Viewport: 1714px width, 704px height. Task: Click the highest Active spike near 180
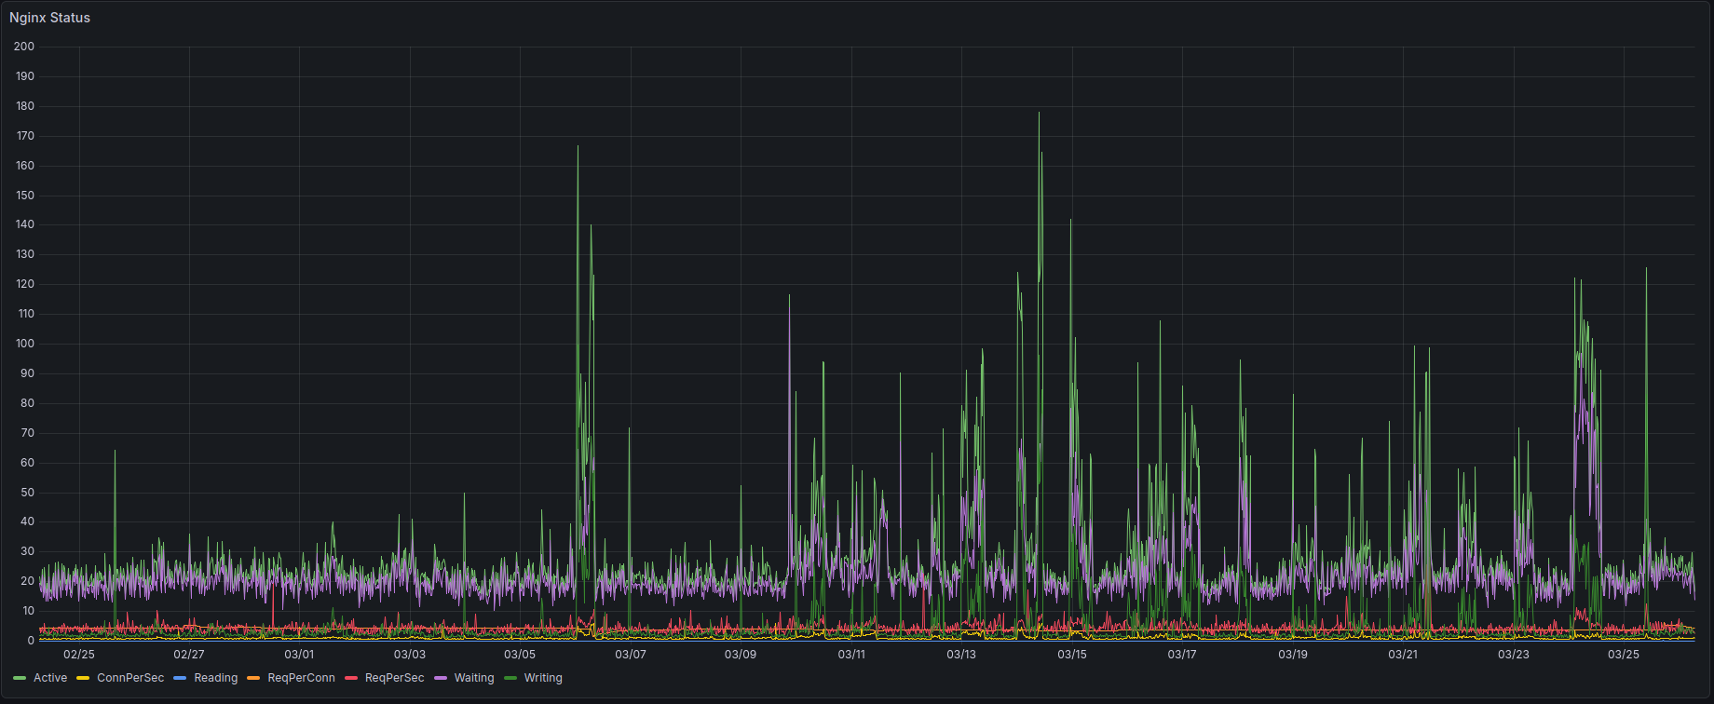tap(1039, 115)
